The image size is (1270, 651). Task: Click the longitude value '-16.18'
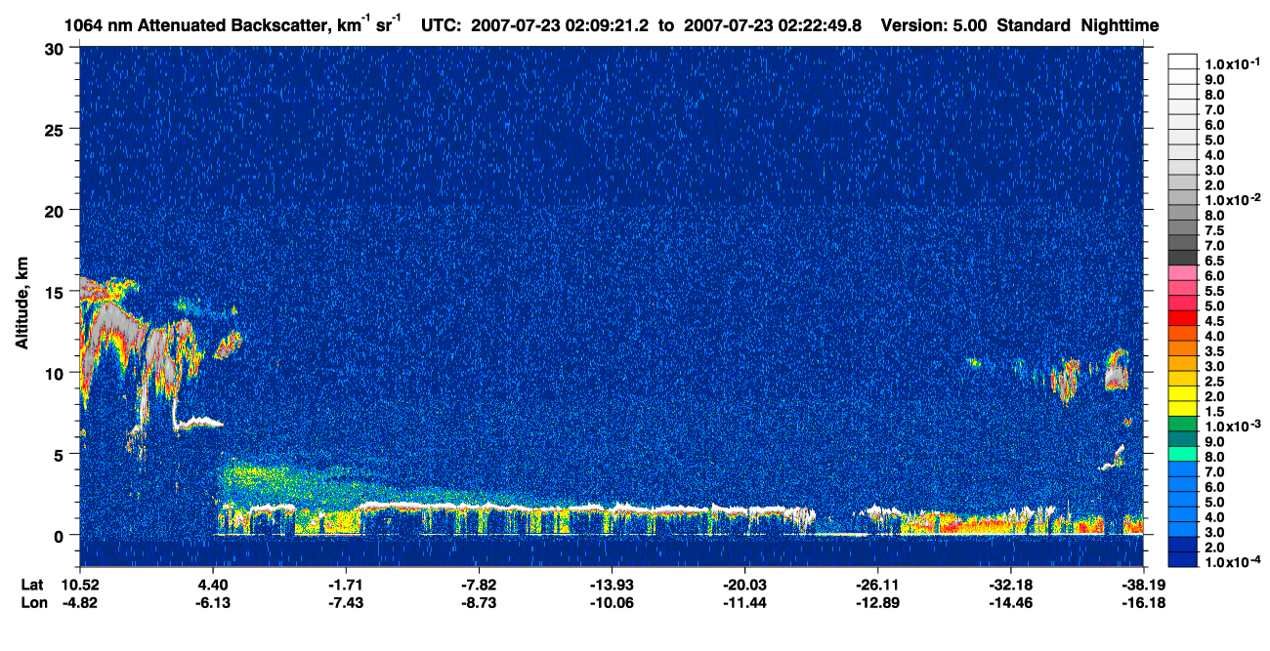pyautogui.click(x=1144, y=602)
